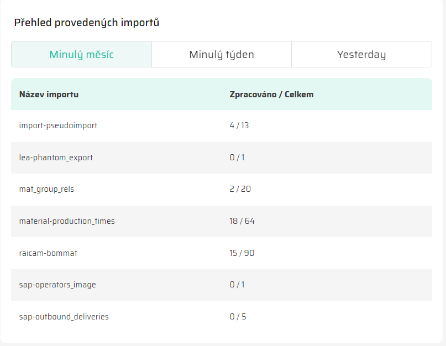Viewport: 446px width, 346px height.
Task: Click the 0 / 1 value for lea-phantom_export
Action: click(237, 158)
